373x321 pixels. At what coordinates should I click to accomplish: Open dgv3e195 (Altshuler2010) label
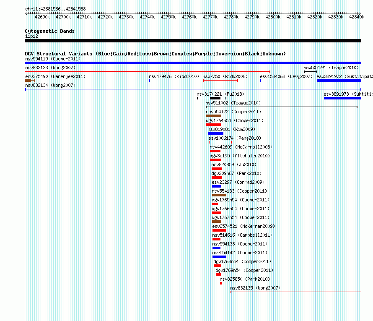click(x=240, y=156)
